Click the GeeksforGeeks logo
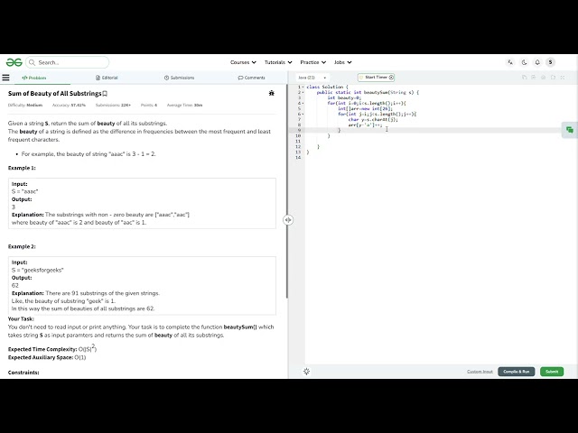578x433 pixels. point(14,62)
